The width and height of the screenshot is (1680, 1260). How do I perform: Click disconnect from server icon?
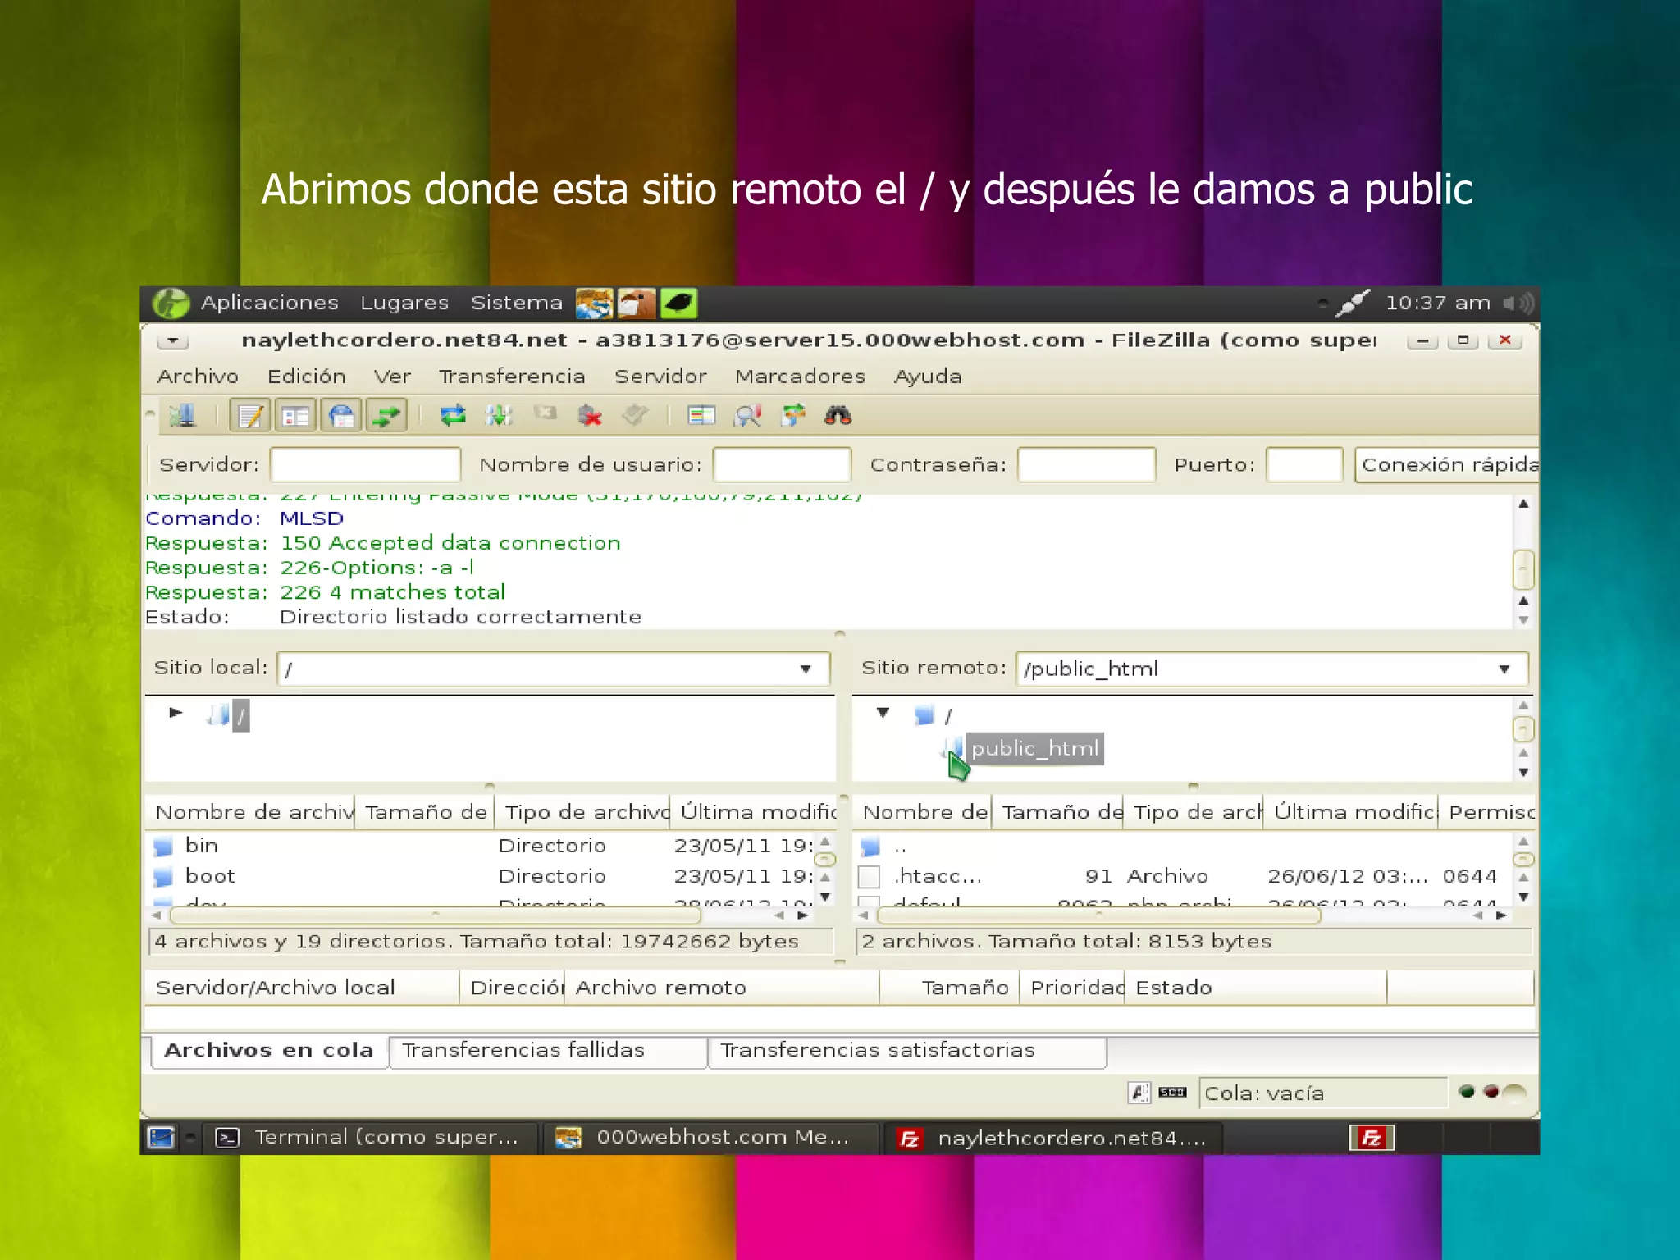tap(590, 416)
